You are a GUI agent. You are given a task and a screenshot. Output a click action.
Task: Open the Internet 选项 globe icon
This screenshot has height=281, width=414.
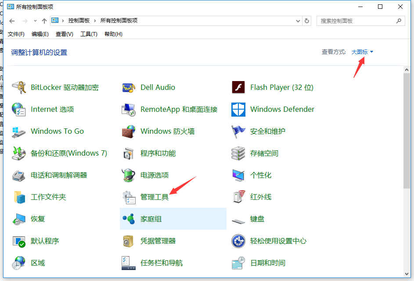click(x=19, y=110)
